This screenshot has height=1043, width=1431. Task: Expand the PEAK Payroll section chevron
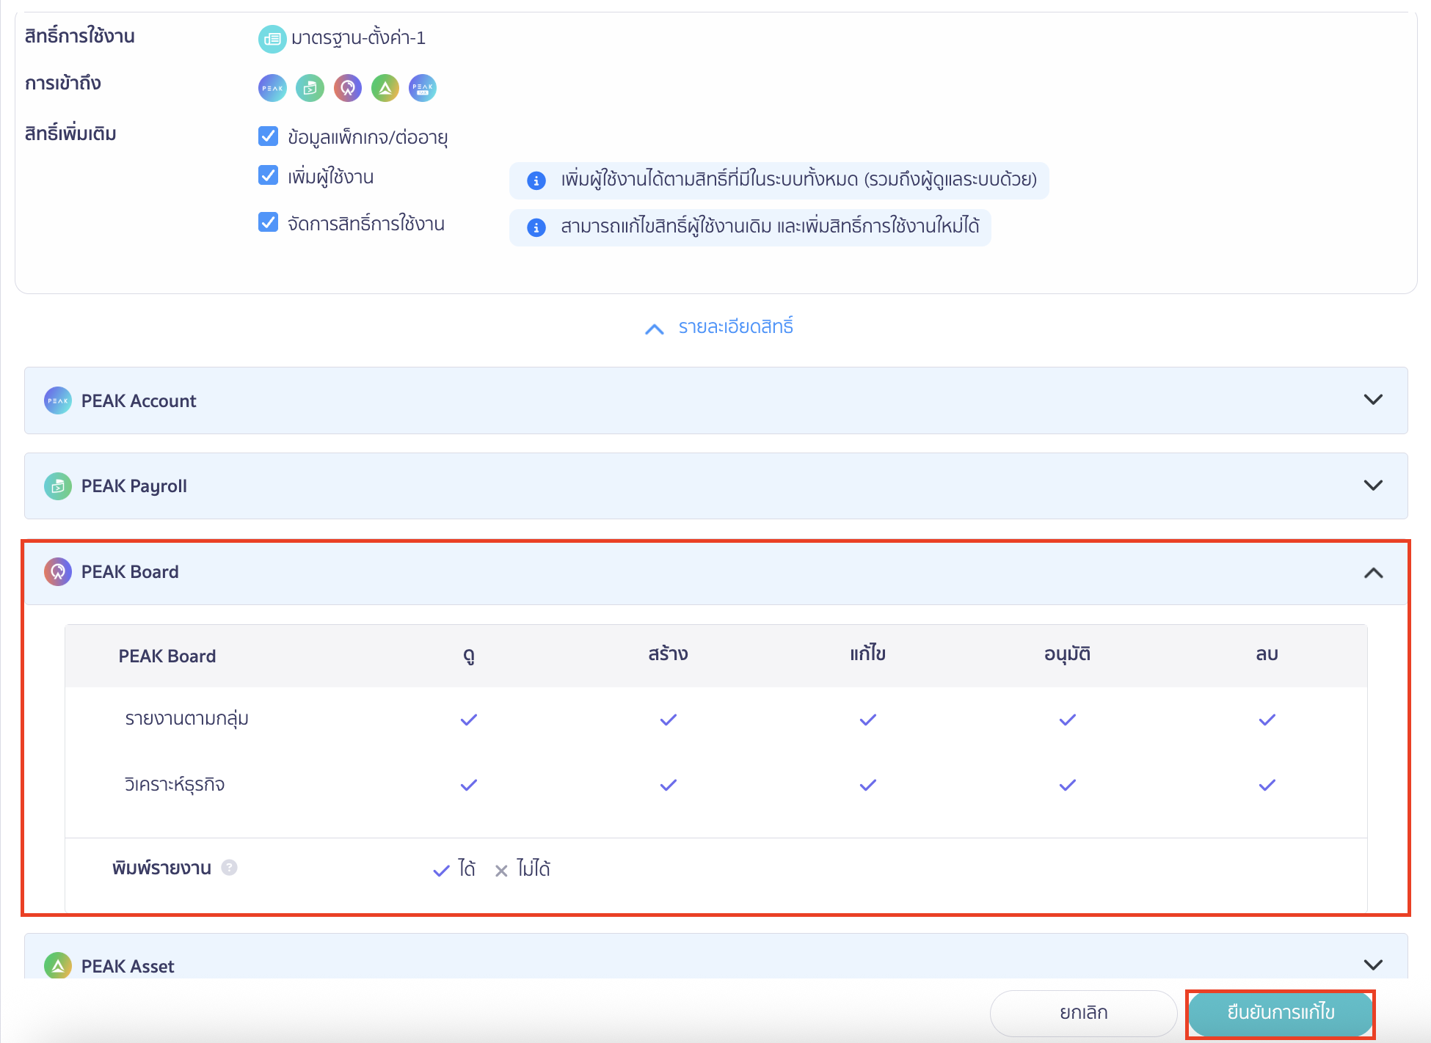pyautogui.click(x=1373, y=486)
